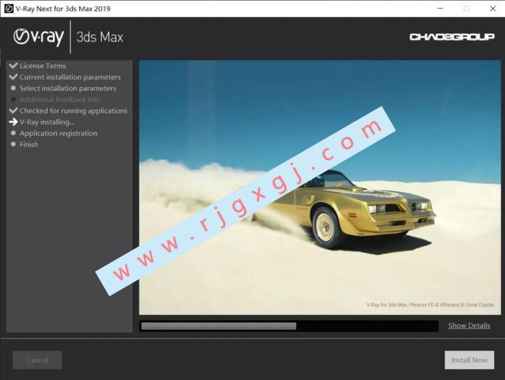Select the Current installation parameters step
The width and height of the screenshot is (505, 380).
click(x=70, y=77)
